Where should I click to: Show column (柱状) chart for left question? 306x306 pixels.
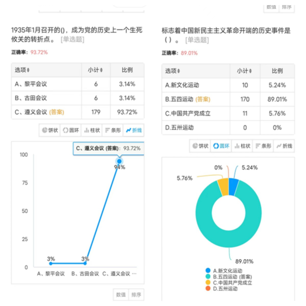pos(92,130)
